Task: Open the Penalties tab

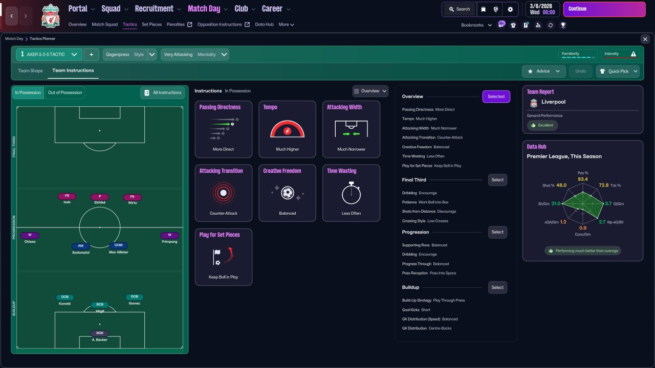Action: tap(180, 25)
